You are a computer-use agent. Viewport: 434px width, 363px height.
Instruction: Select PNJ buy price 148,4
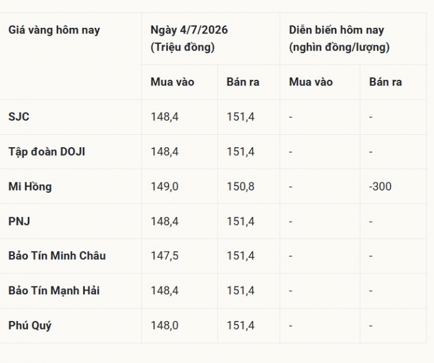pyautogui.click(x=164, y=221)
